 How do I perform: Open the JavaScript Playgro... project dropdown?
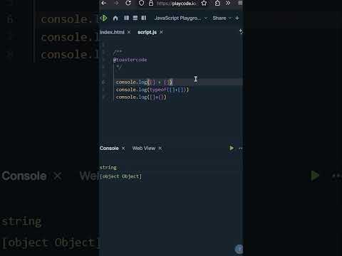[x=181, y=18]
